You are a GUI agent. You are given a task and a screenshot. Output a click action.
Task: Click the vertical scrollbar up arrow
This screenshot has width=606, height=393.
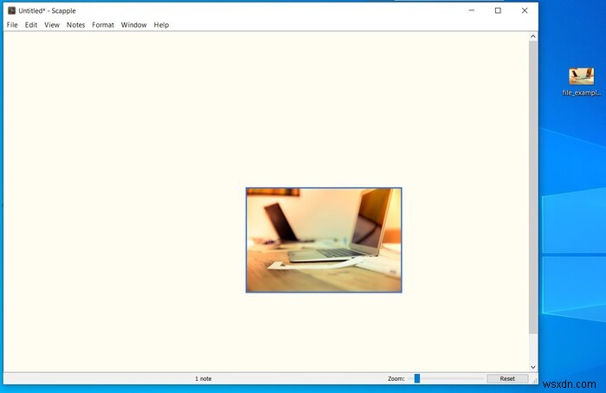533,36
